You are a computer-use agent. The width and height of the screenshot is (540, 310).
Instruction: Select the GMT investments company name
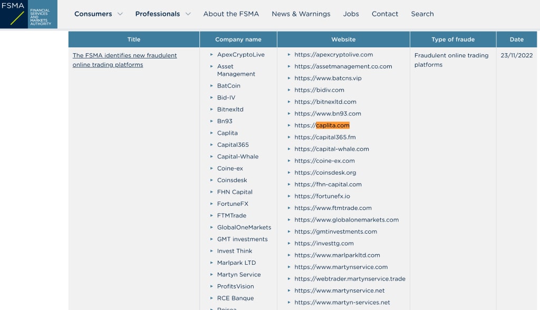coord(242,239)
